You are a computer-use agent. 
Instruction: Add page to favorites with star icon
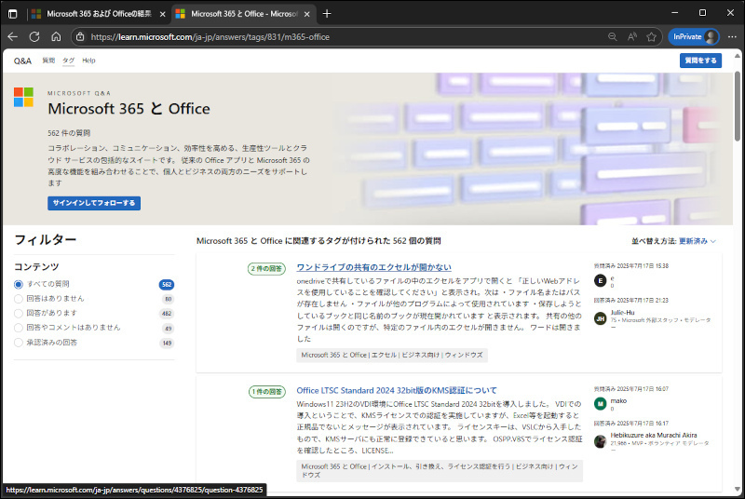[652, 36]
